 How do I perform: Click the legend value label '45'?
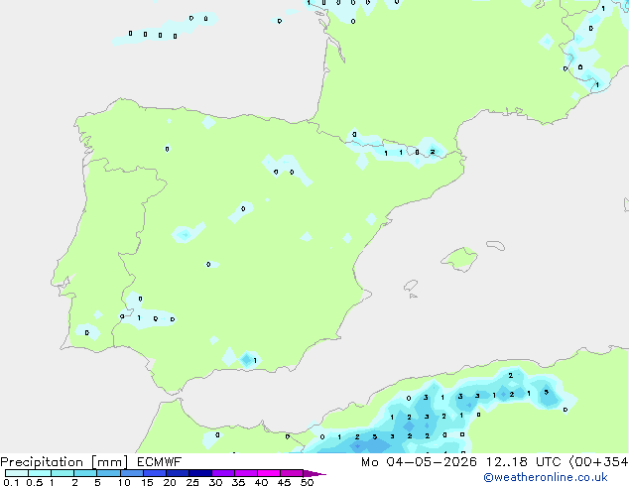(x=284, y=482)
